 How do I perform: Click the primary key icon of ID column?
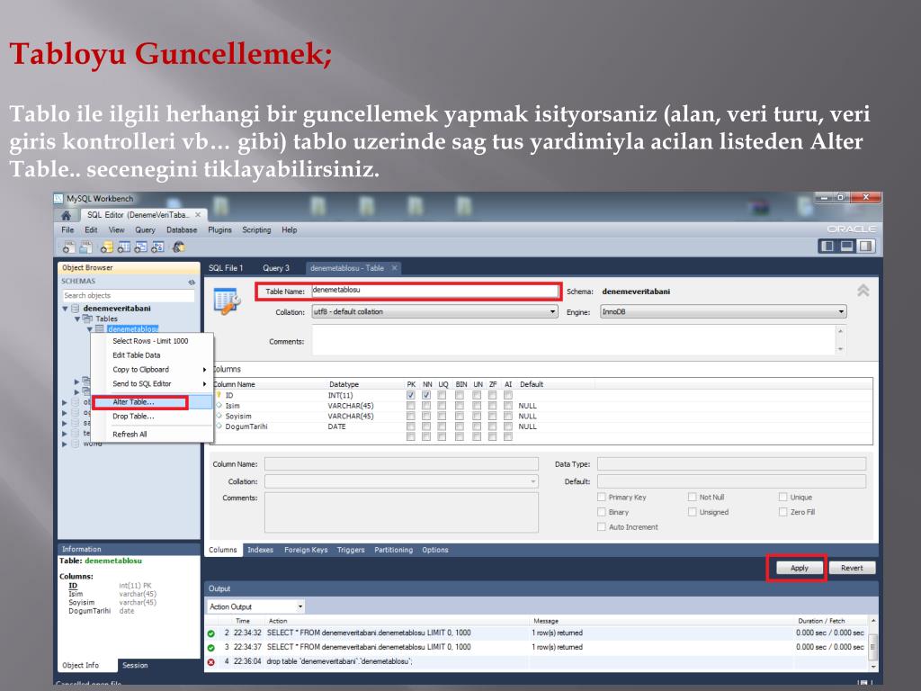219,396
